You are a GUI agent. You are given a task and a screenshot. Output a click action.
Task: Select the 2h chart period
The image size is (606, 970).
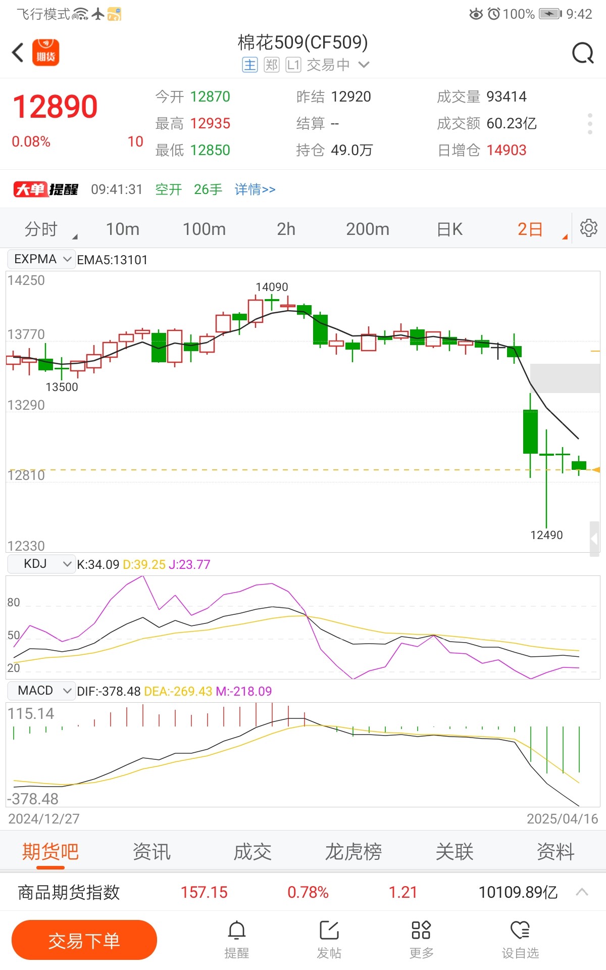(x=286, y=229)
